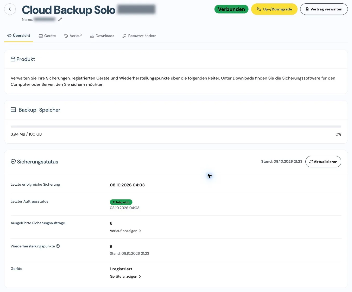Open the Verlauf tab

pos(73,36)
